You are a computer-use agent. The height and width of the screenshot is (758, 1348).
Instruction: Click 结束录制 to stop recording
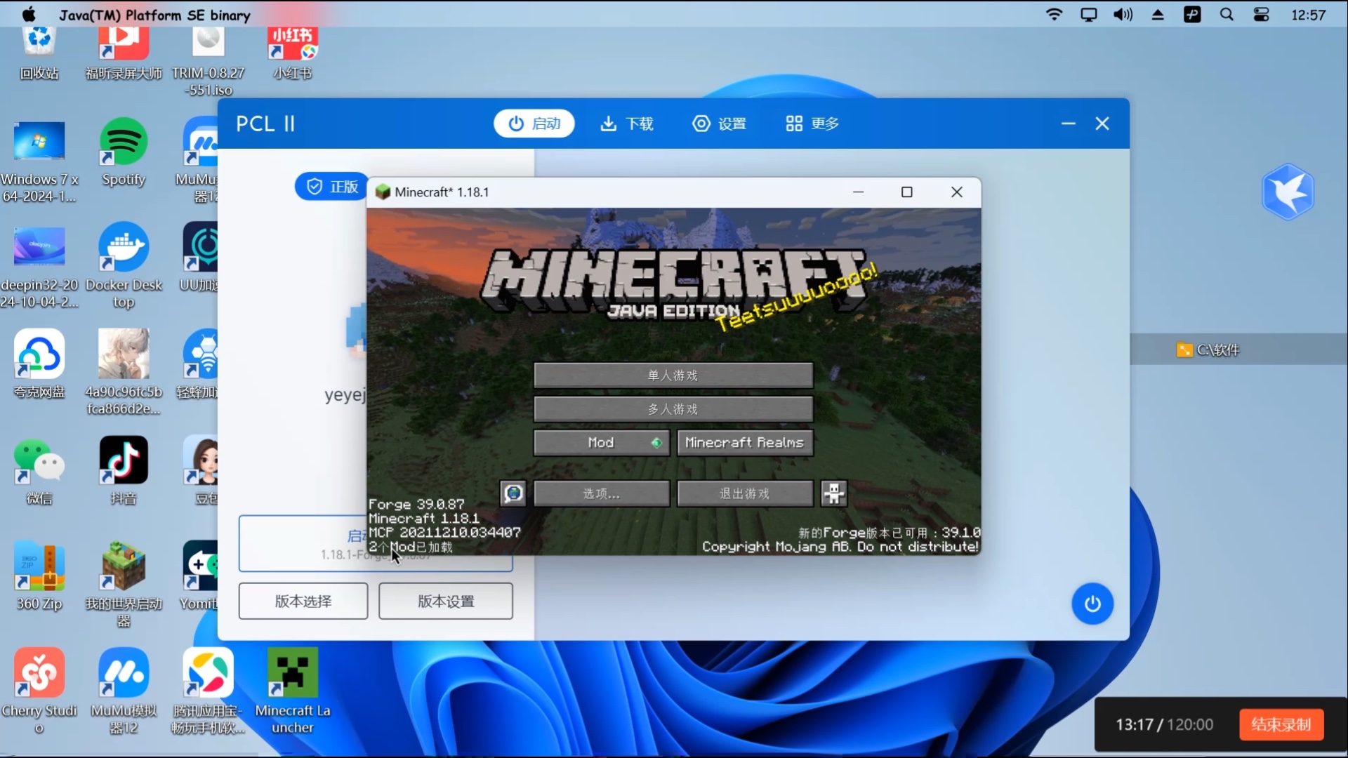pyautogui.click(x=1281, y=724)
